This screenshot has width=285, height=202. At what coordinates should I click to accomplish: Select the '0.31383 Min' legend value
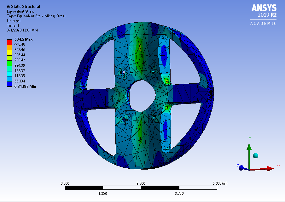pyautogui.click(x=25, y=87)
